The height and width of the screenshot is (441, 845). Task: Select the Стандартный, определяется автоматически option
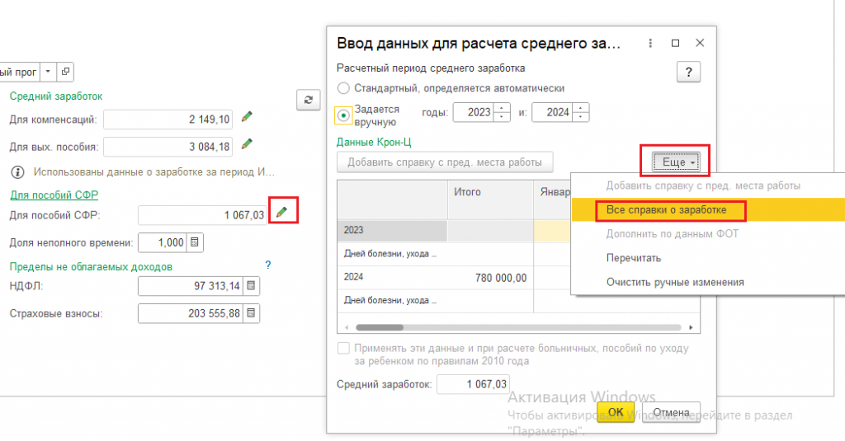[343, 88]
